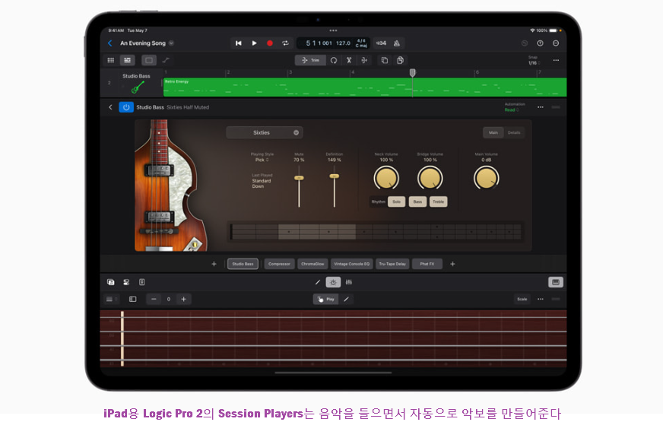
Task: Open the Snap 1/16 dropdown
Action: click(x=534, y=61)
